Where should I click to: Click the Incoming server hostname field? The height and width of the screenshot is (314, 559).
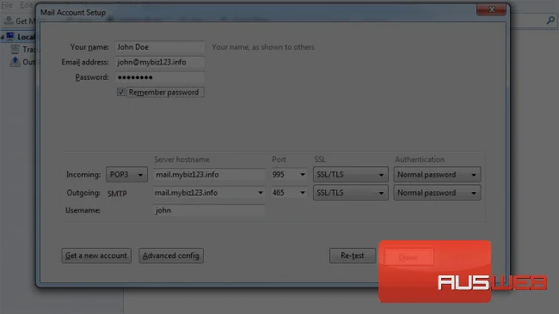click(x=209, y=175)
